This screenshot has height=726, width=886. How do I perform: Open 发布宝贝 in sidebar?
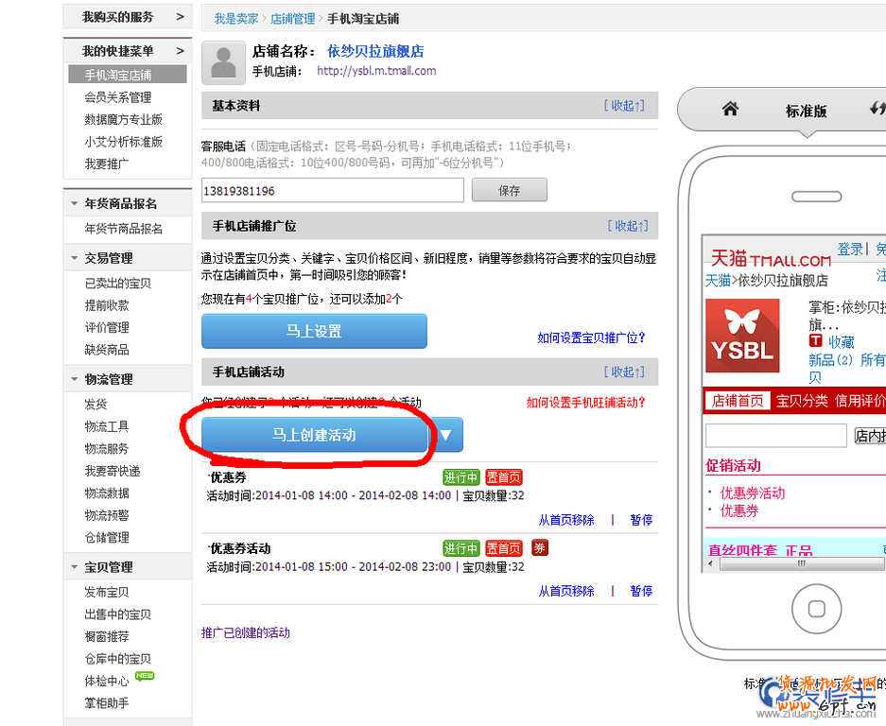click(107, 592)
